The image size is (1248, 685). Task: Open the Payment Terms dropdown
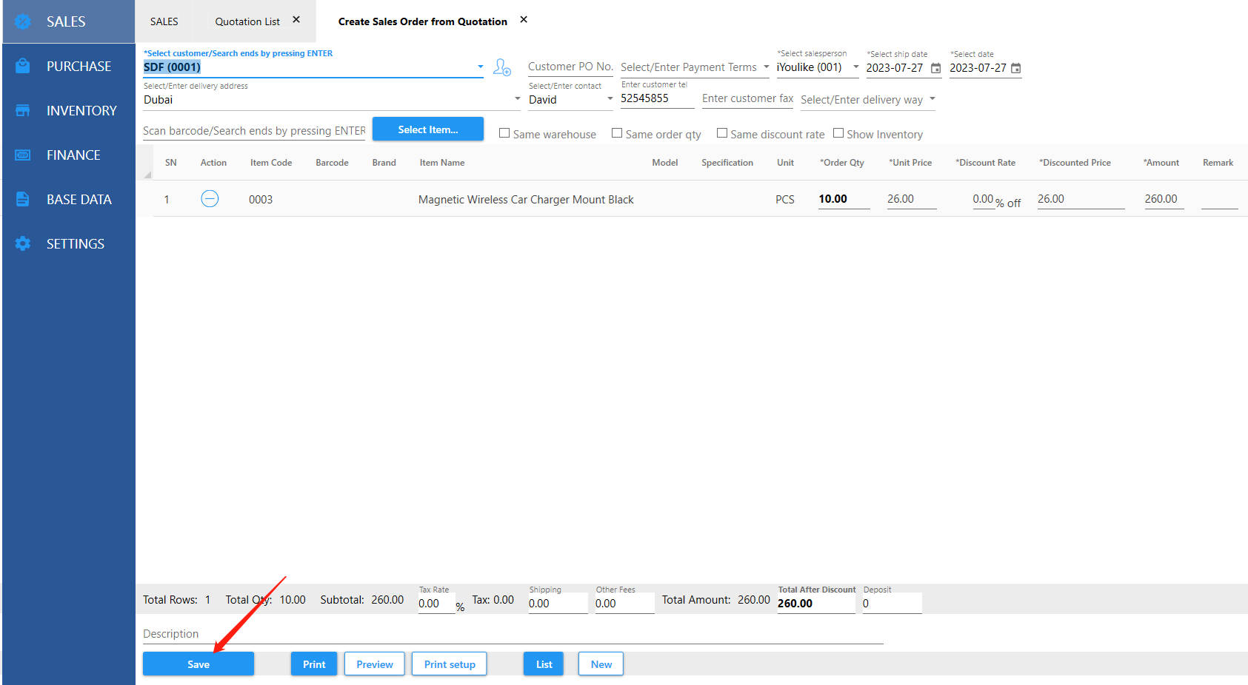pyautogui.click(x=766, y=67)
